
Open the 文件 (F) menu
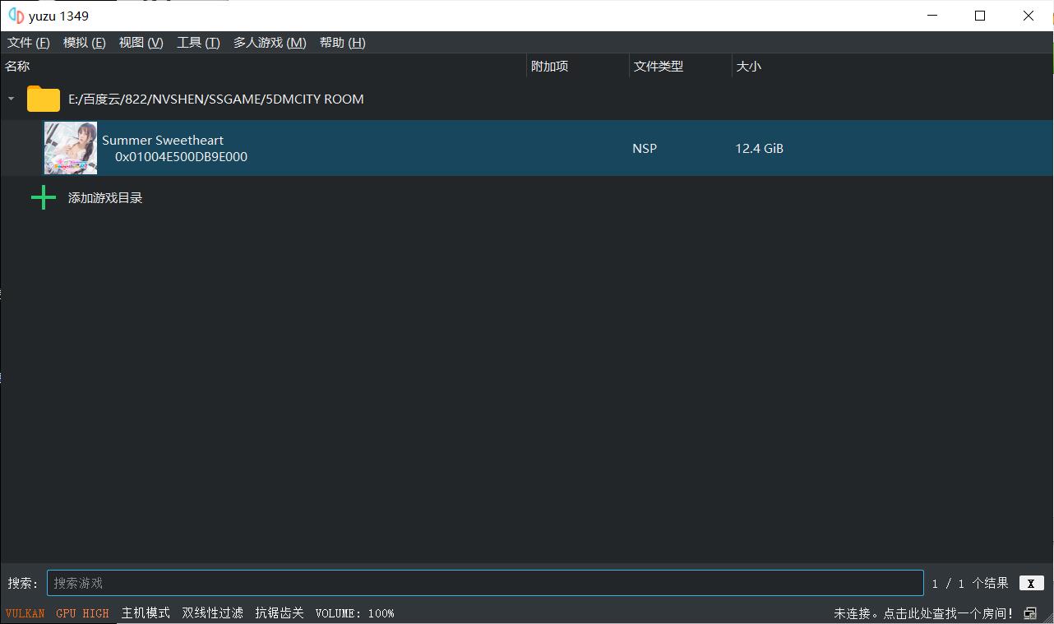coord(29,43)
